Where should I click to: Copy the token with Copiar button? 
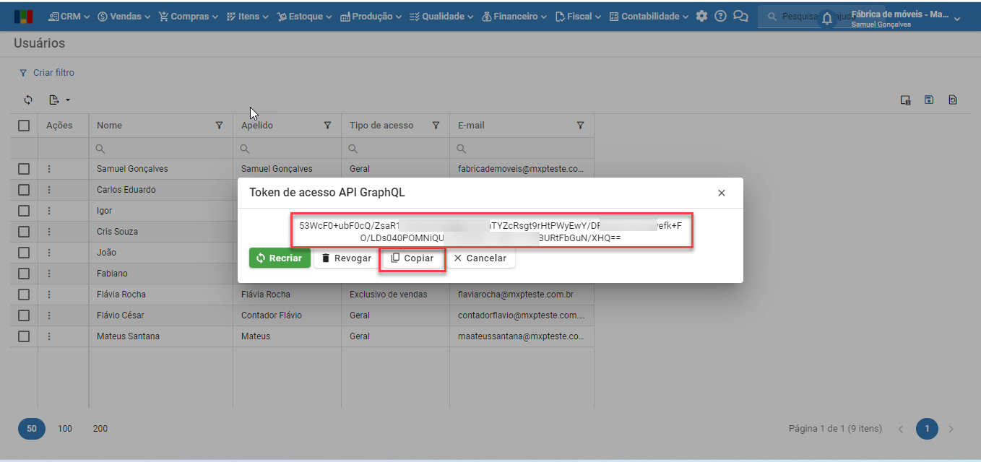(412, 258)
